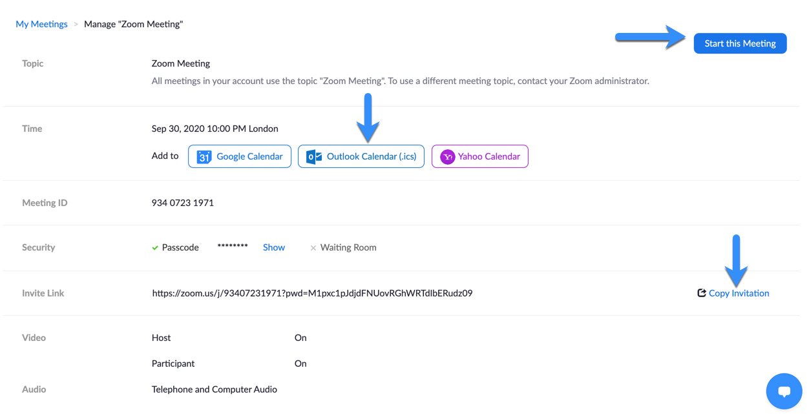Screen dimensions: 809x414
Task: Select the Yahoo Calendar option
Action: 479,156
